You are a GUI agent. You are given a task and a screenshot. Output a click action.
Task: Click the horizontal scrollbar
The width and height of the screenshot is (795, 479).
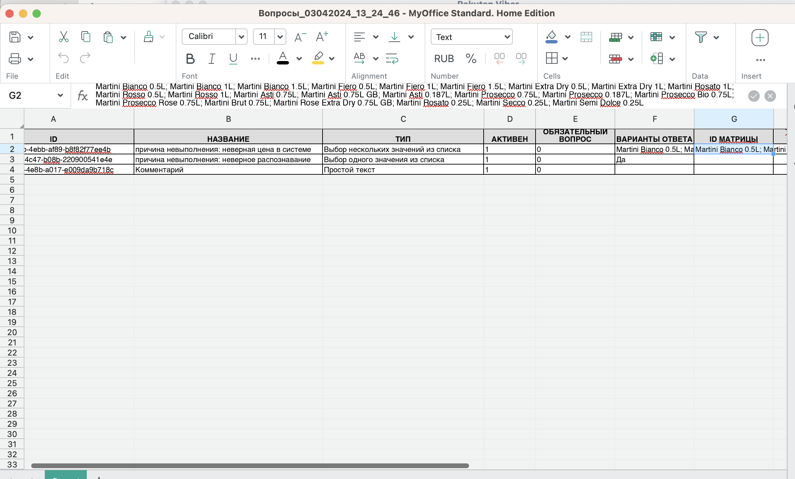click(x=250, y=466)
